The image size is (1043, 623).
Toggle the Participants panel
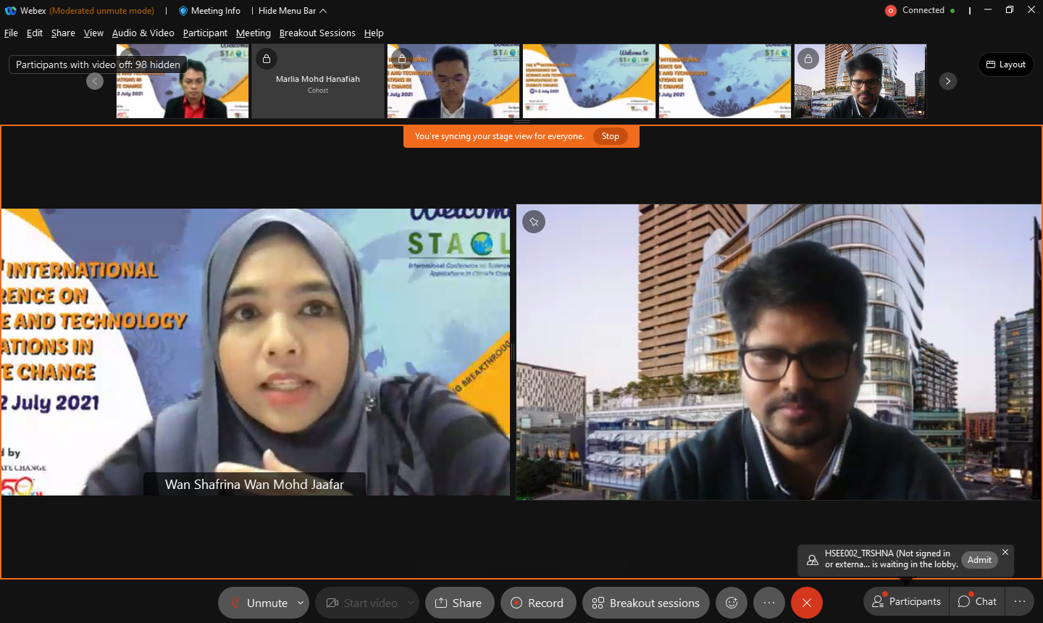click(906, 601)
